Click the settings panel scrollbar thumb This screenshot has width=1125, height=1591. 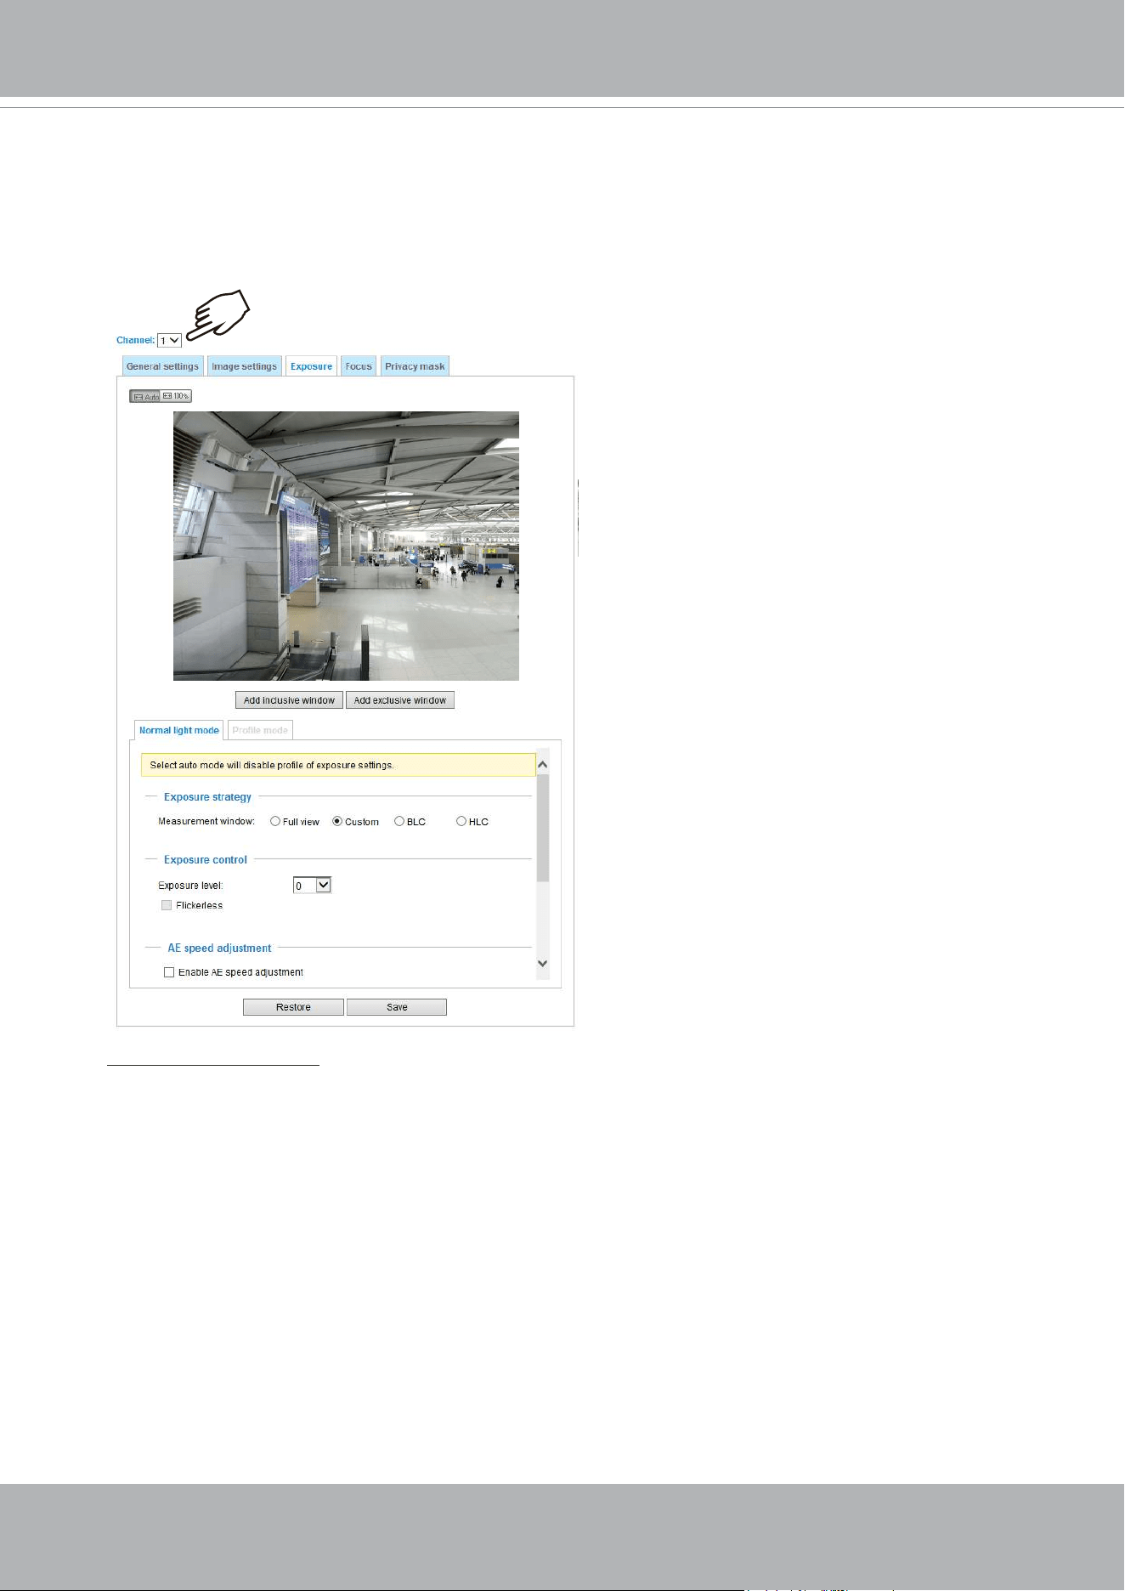(x=543, y=828)
